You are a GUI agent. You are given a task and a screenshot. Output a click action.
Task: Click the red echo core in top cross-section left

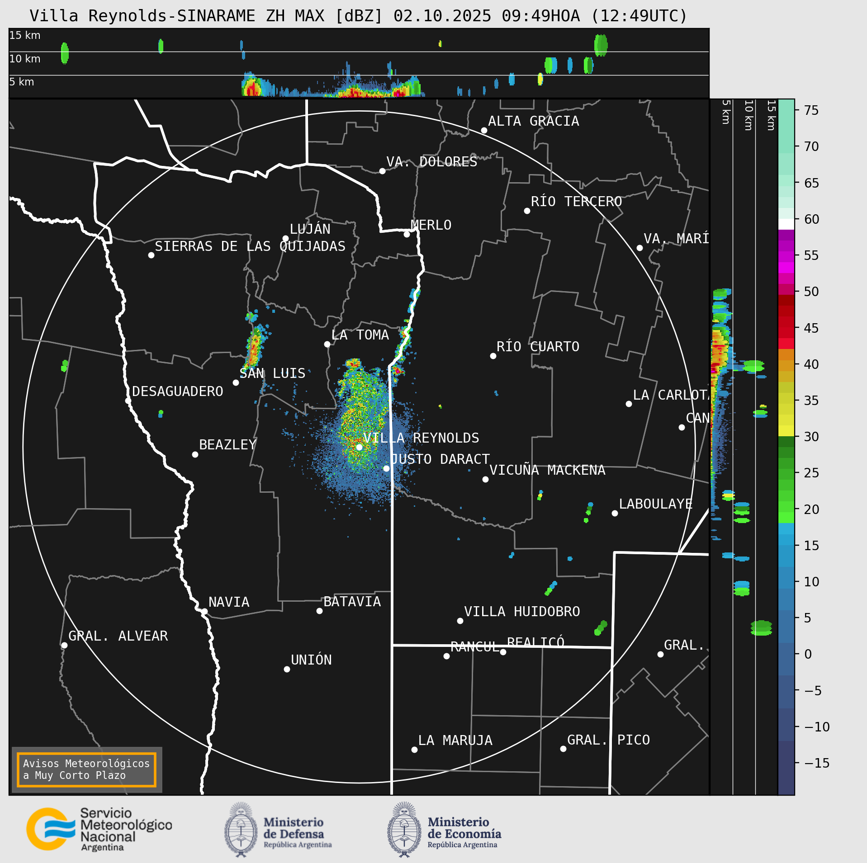(252, 88)
